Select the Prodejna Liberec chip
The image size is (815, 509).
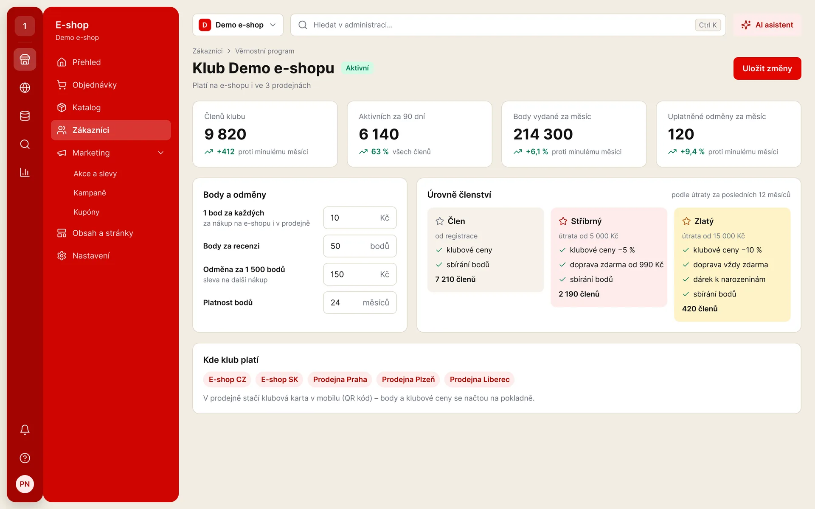(x=480, y=380)
